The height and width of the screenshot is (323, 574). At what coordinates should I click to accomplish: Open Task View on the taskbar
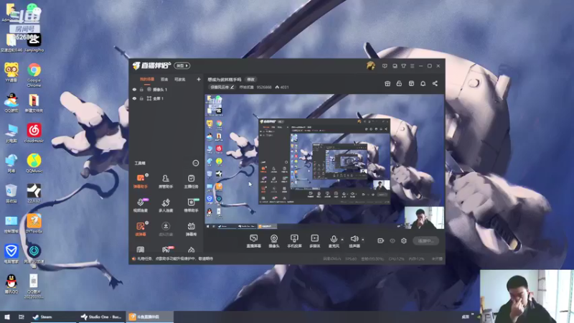22,317
